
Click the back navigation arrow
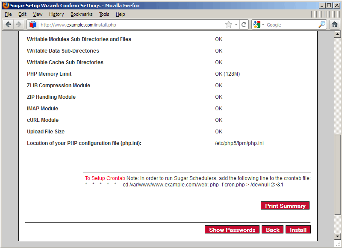8,24
